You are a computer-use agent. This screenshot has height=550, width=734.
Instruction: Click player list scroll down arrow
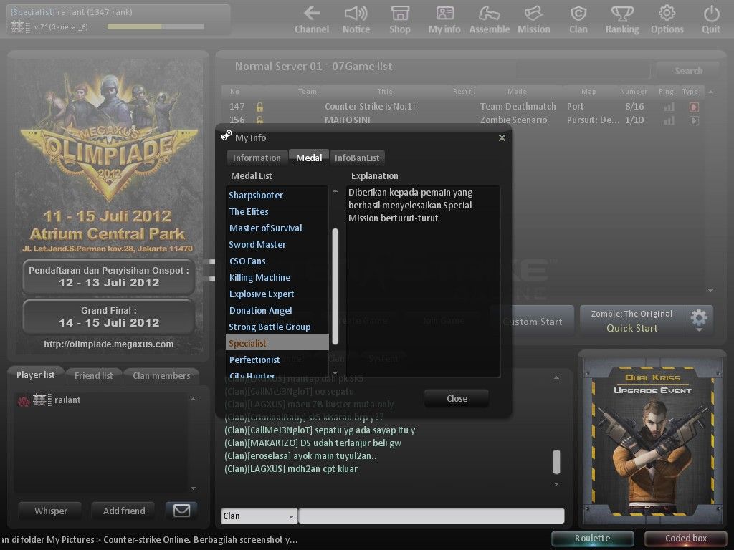click(x=193, y=488)
